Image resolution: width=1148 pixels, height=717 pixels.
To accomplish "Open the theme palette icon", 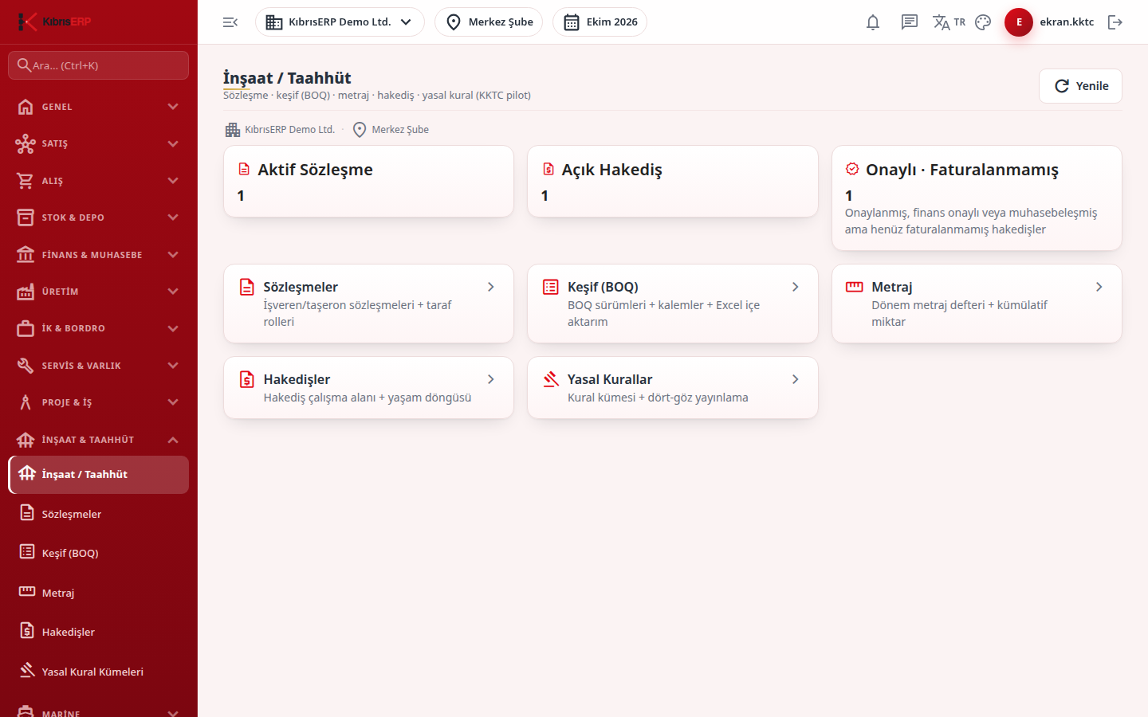I will click(983, 22).
